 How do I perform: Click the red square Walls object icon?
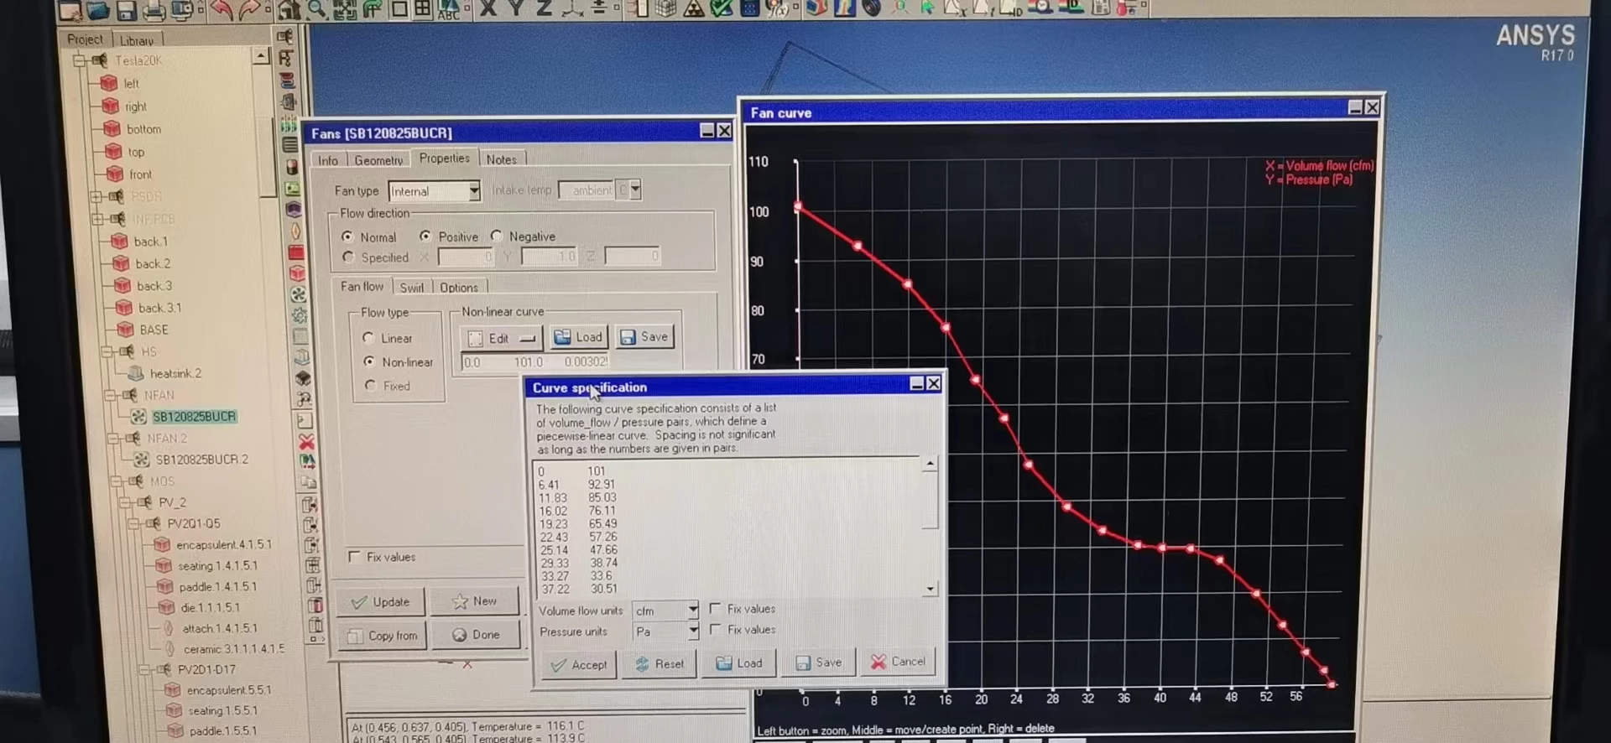click(296, 252)
